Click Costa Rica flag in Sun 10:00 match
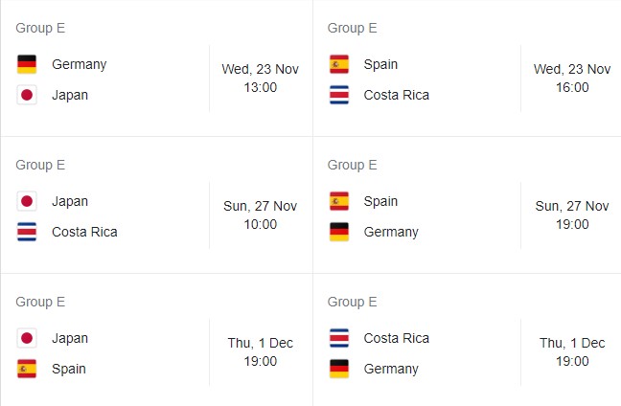This screenshot has height=406, width=621. point(27,232)
